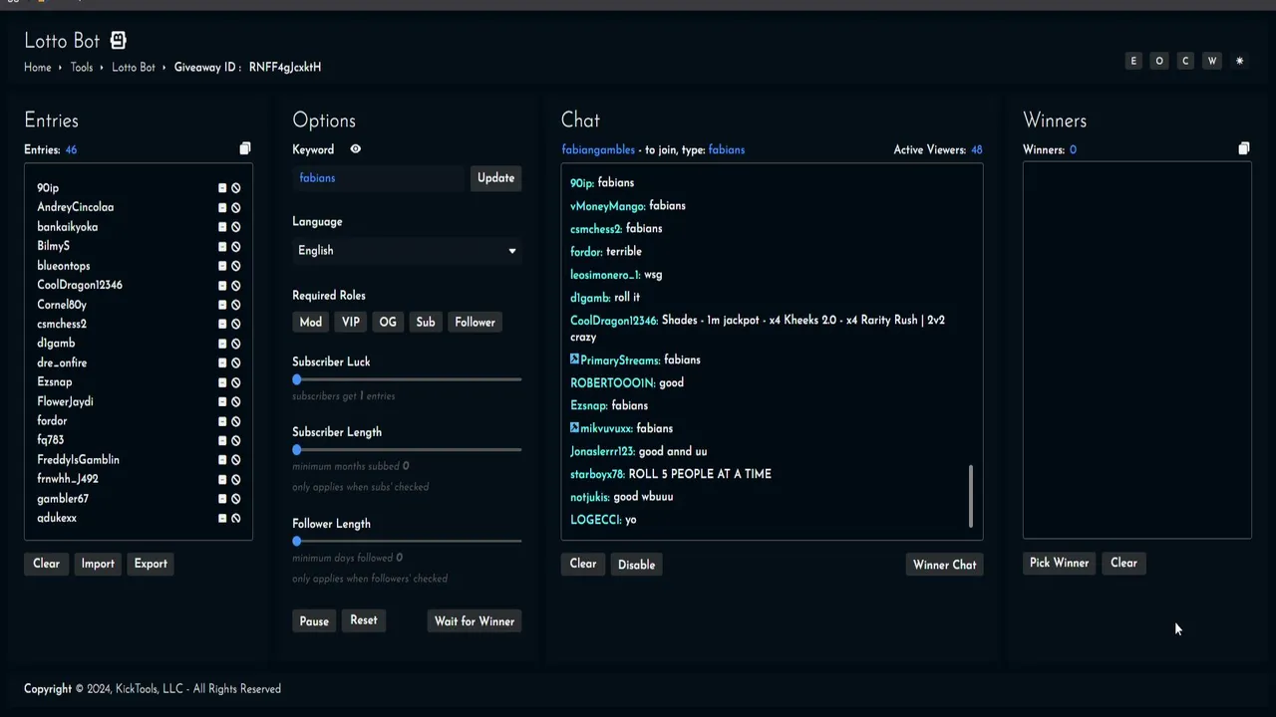1276x717 pixels.
Task: Open Tools breadcrumb
Action: 82,68
